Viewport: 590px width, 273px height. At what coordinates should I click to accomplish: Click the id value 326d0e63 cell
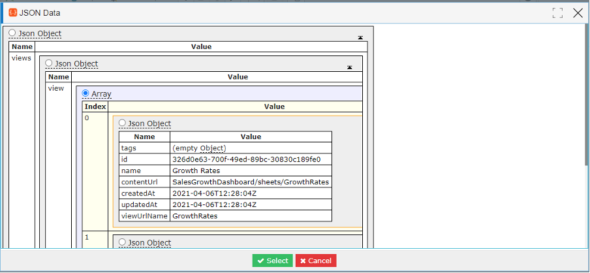251,159
